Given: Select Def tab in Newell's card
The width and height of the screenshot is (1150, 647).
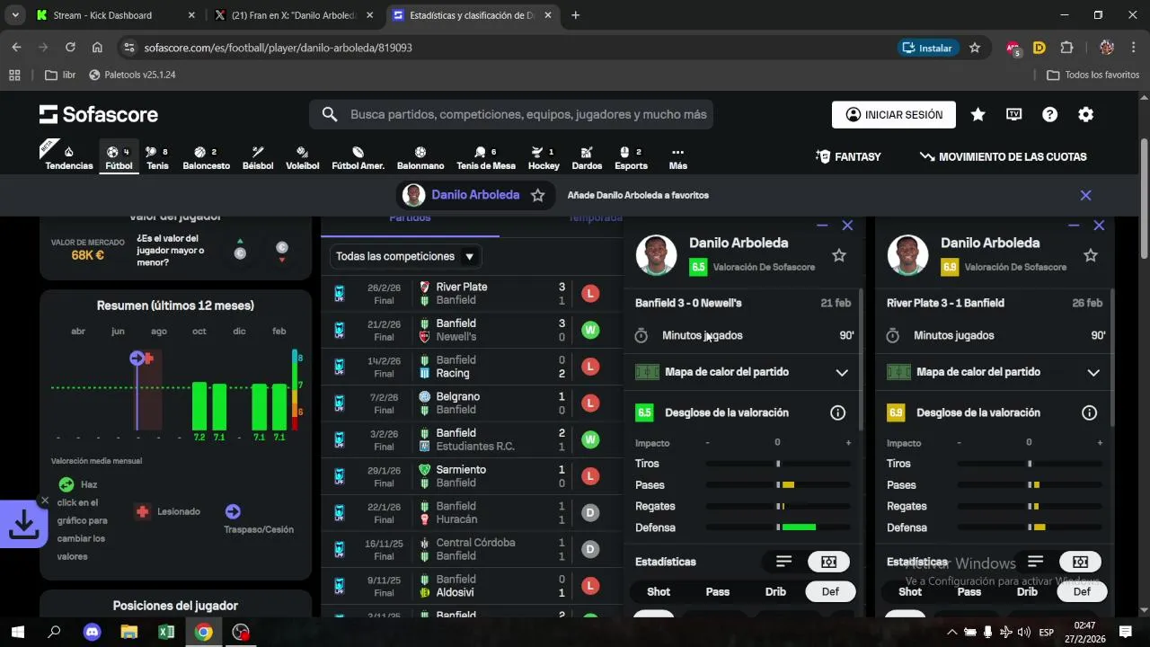Looking at the screenshot, I should [x=830, y=591].
